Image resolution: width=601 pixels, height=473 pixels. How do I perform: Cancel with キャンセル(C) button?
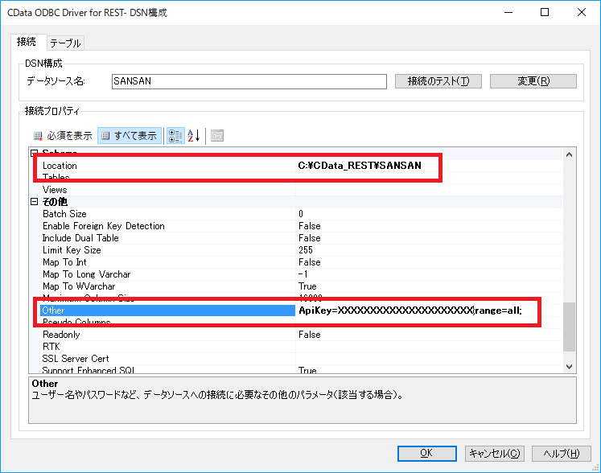tap(495, 454)
